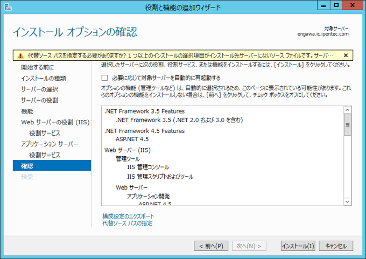
Task: Open the インストールの種類 step
Action: (44, 78)
